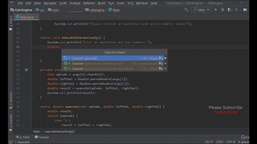Click executeInteractively() in bottom breadcrumb

pos(60,132)
